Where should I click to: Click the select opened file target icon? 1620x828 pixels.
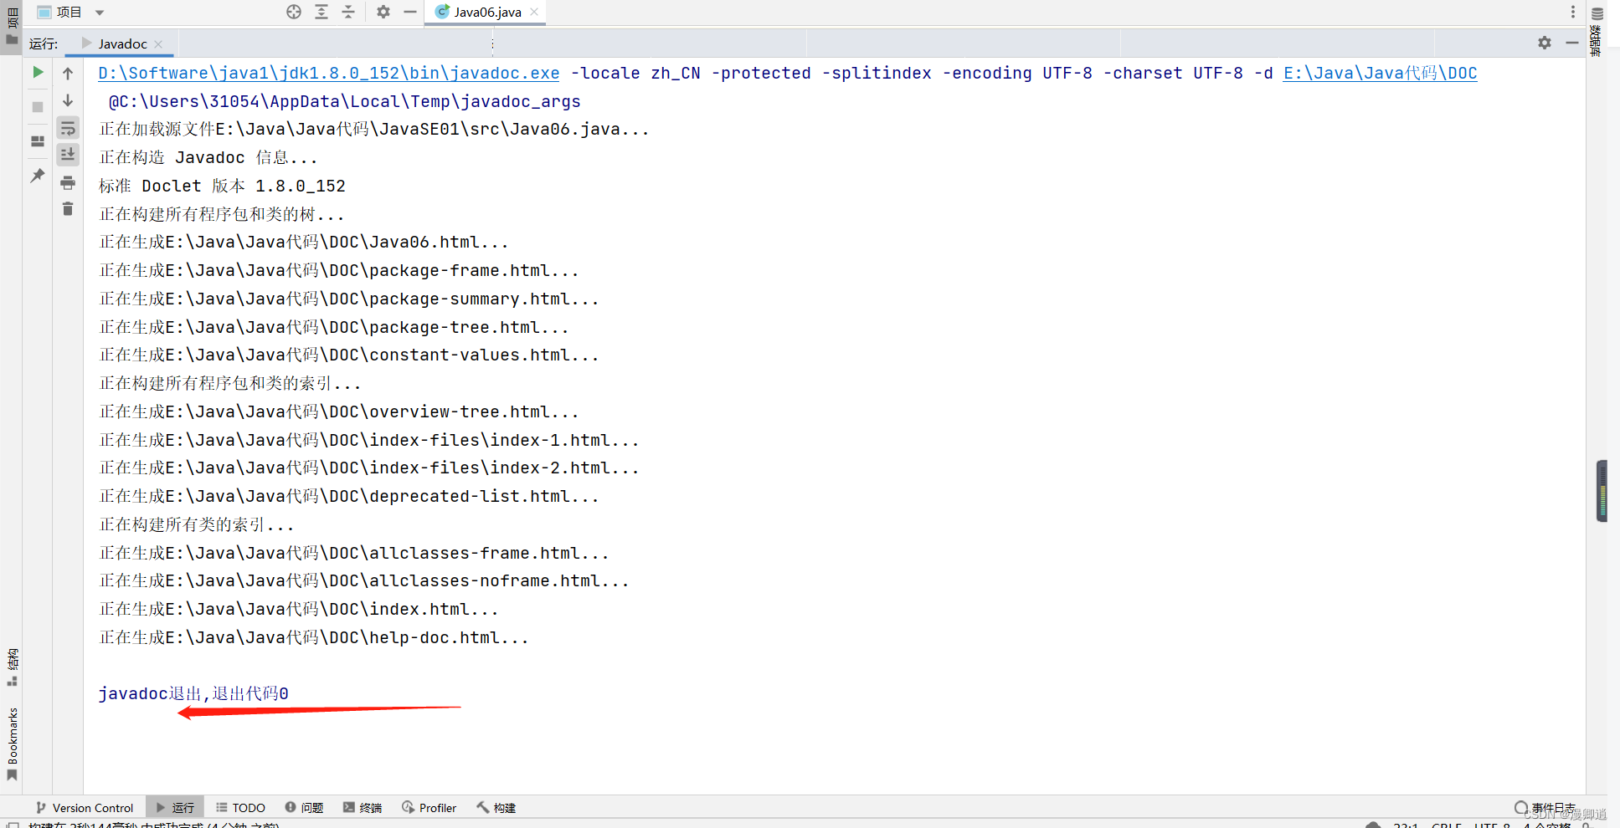point(294,12)
